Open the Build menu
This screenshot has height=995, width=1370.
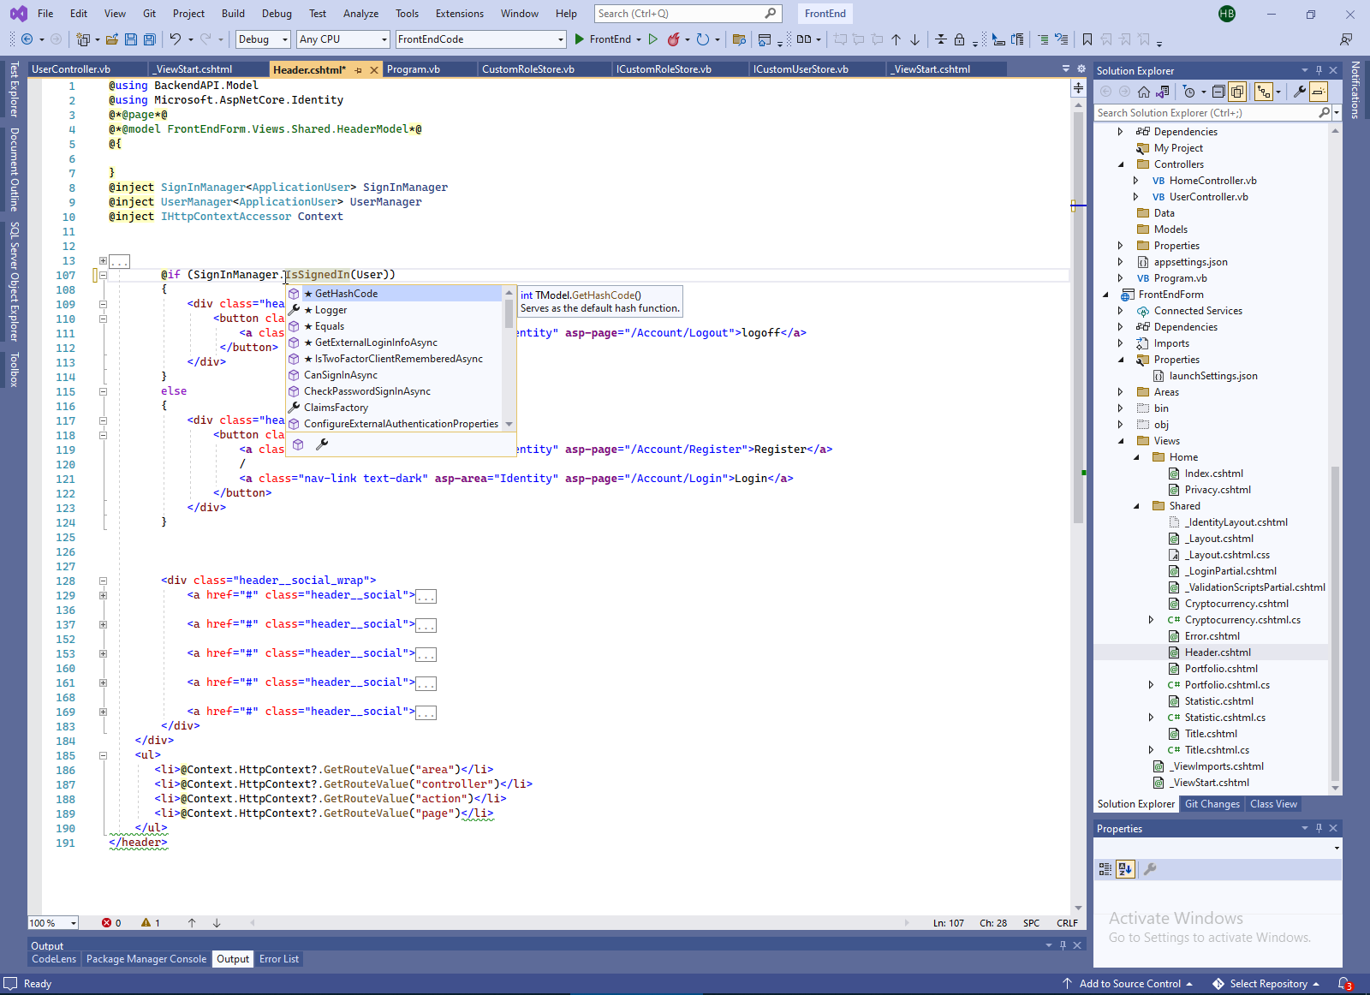[x=233, y=14]
